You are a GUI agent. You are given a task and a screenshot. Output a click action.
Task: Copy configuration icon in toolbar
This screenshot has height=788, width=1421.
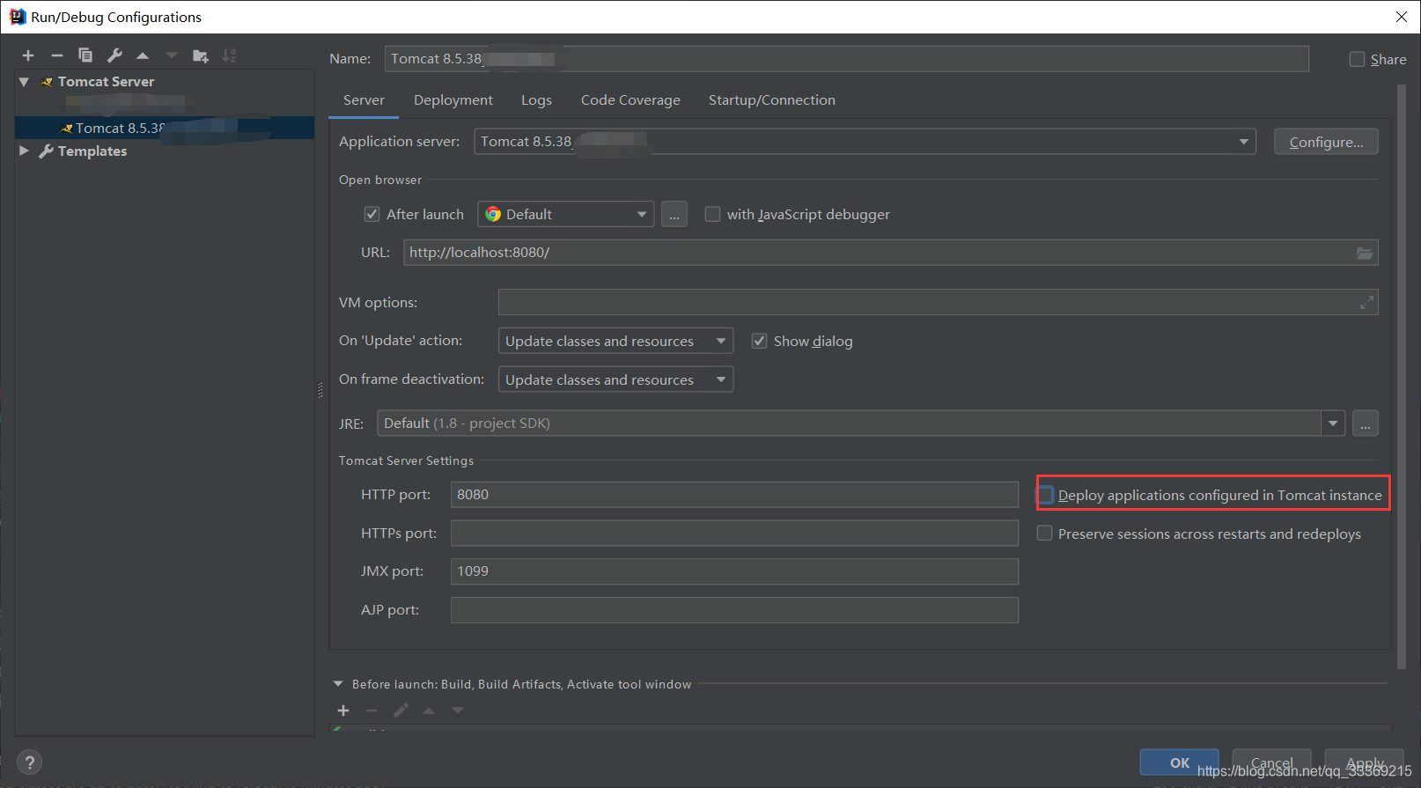point(85,55)
